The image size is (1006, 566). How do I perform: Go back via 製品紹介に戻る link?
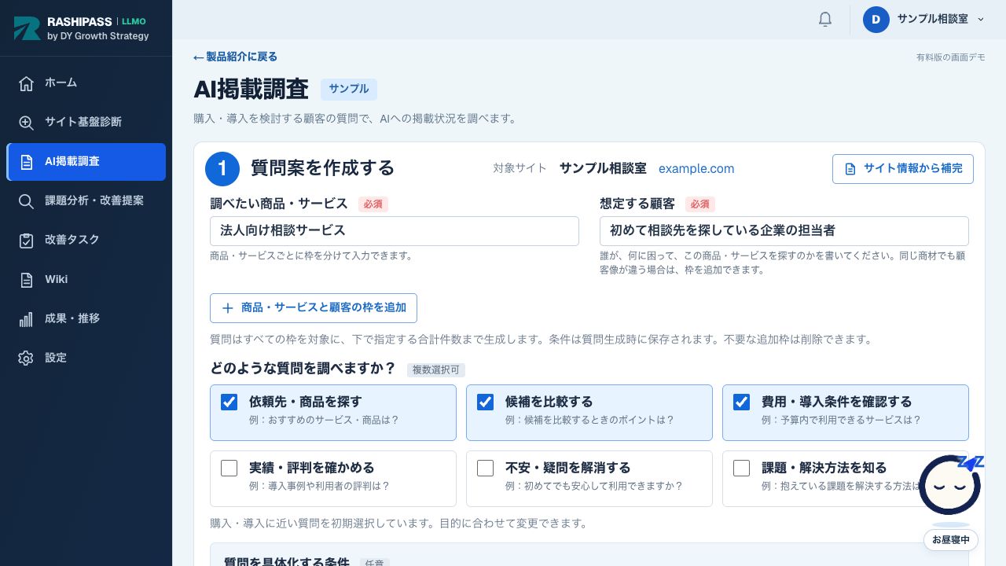[x=235, y=57]
